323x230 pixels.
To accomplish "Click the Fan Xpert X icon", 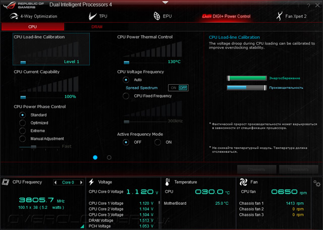I will (x=279, y=16).
